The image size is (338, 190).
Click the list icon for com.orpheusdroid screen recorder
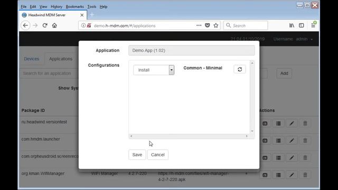pos(278,158)
